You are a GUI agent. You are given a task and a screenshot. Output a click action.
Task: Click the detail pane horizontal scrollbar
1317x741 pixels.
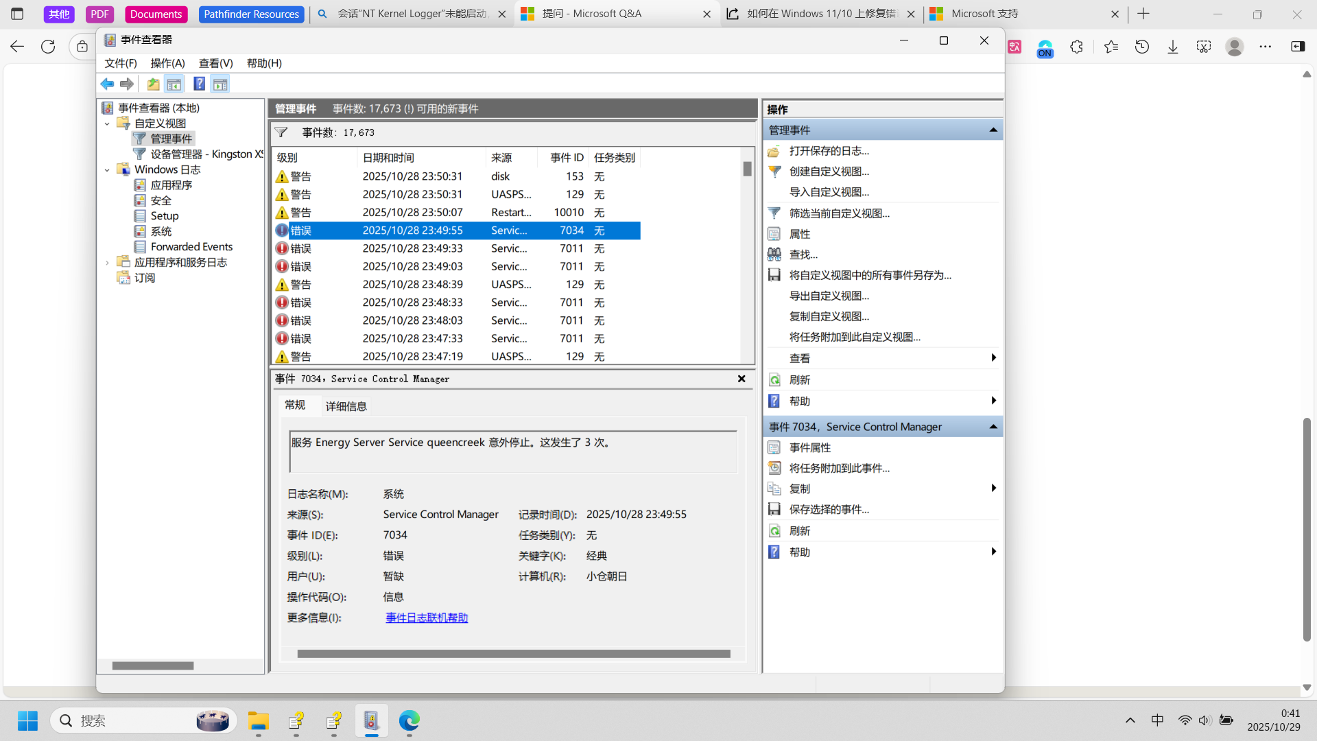(x=513, y=654)
